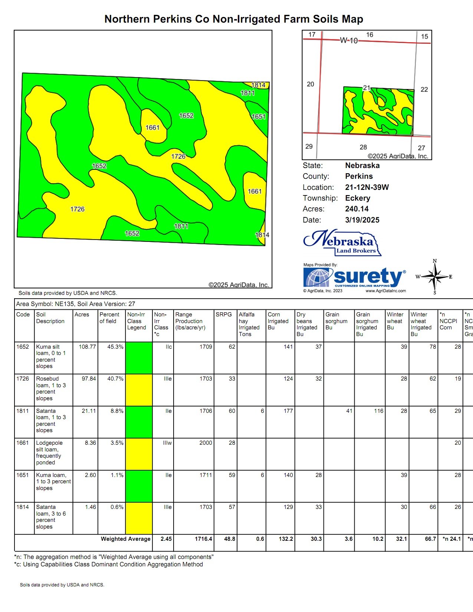Click the State value Nebraska
Screen dimensions: 473x612
[362, 165]
